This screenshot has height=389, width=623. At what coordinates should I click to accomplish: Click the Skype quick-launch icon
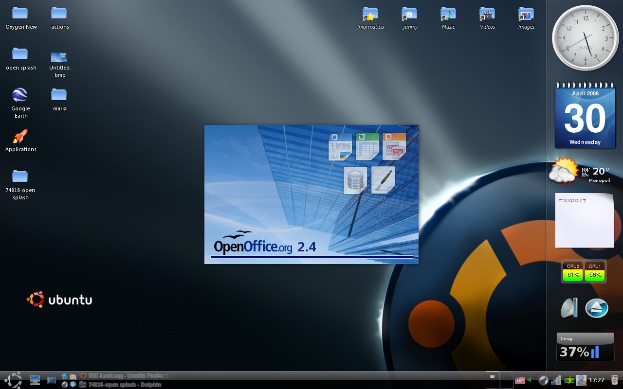point(73,384)
